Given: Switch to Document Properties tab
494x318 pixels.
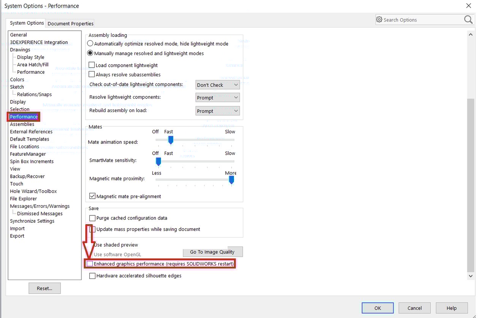Looking at the screenshot, I should click(x=70, y=24).
